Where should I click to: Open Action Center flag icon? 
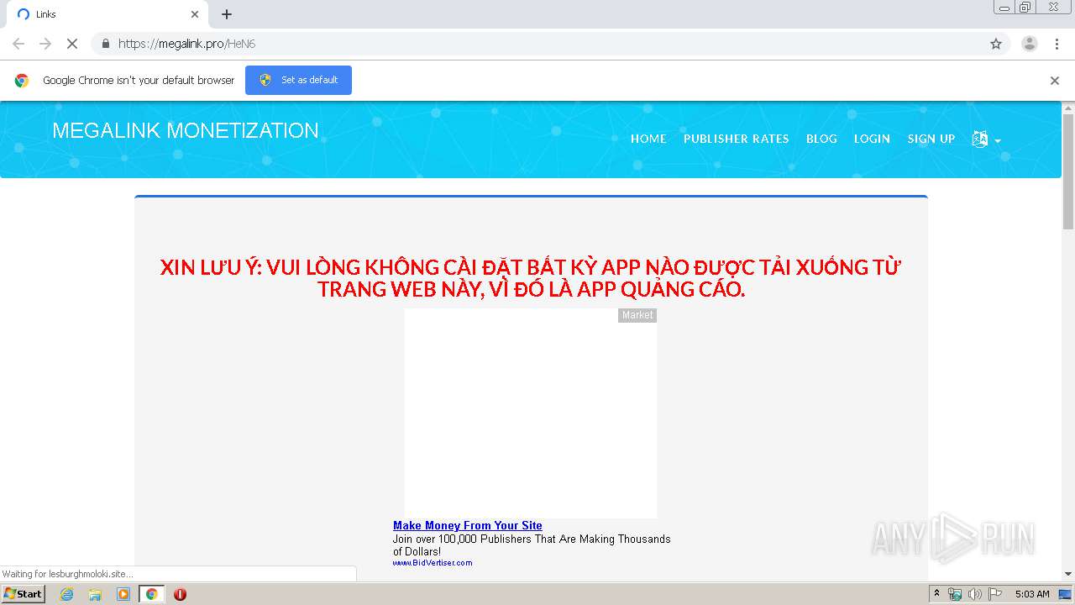coord(994,594)
